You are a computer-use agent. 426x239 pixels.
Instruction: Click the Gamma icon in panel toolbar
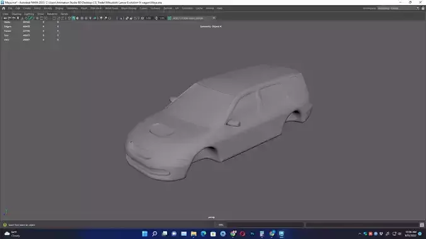(156, 18)
